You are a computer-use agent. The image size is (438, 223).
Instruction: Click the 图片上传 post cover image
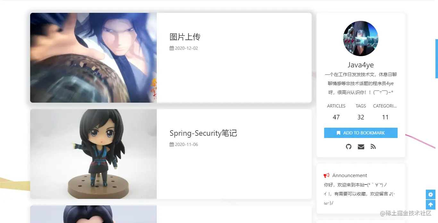pos(93,58)
